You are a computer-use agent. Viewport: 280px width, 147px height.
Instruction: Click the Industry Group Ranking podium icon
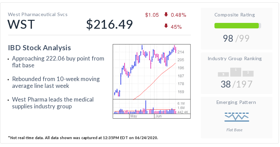point(236,72)
